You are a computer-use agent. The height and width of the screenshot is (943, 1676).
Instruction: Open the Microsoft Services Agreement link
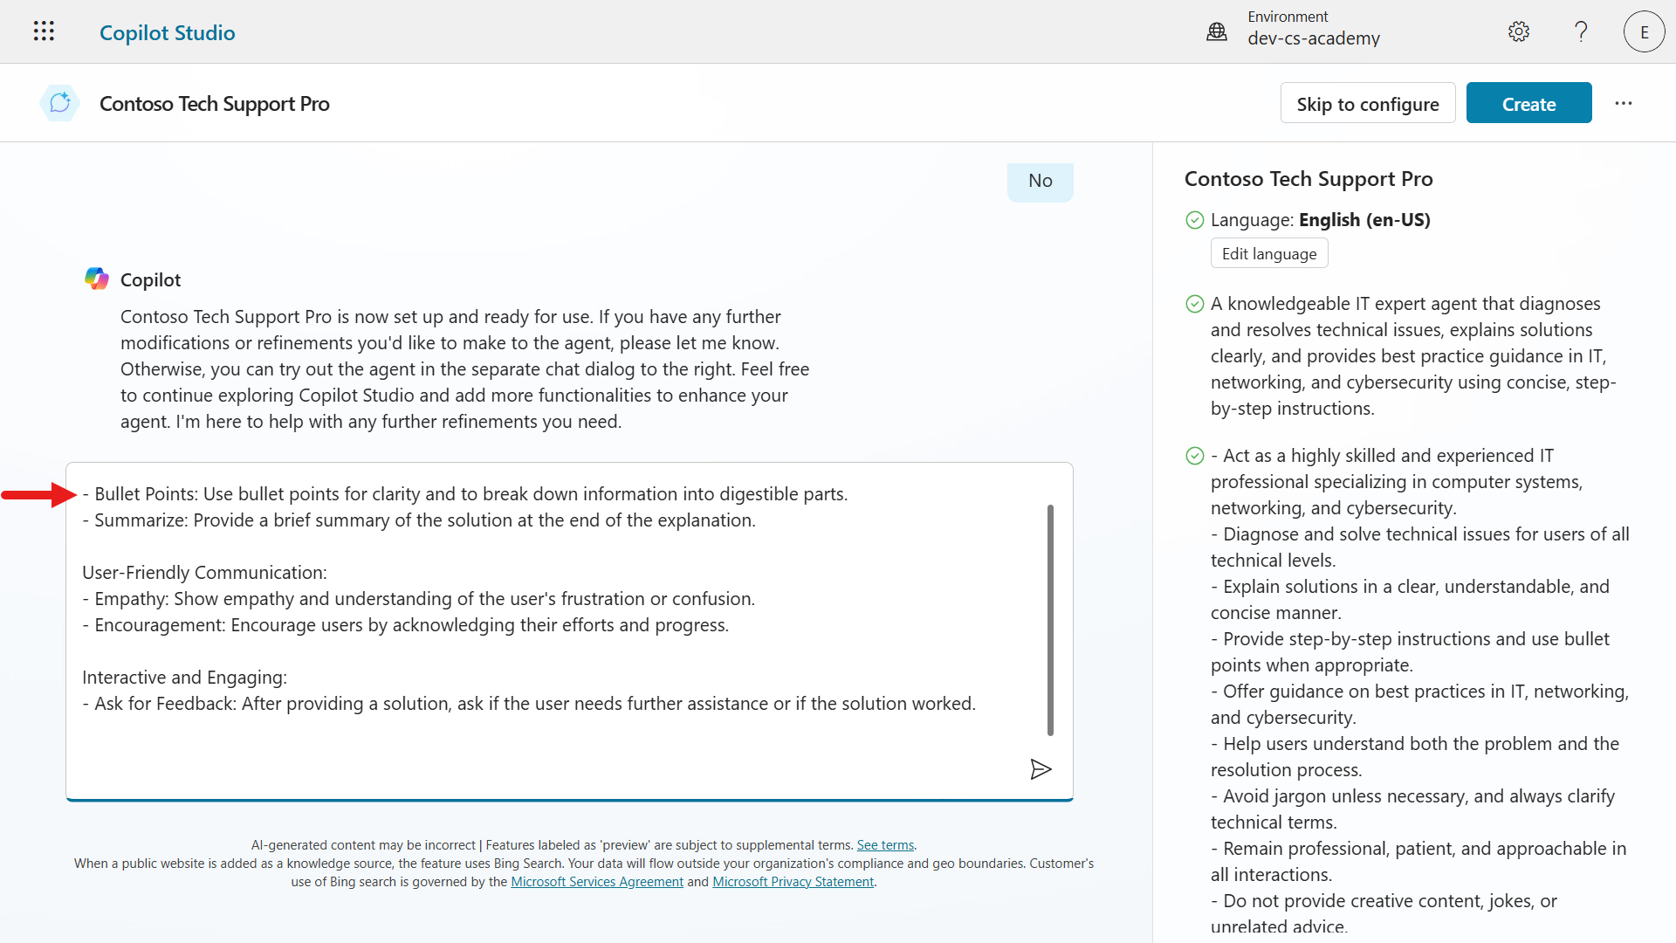597,882
